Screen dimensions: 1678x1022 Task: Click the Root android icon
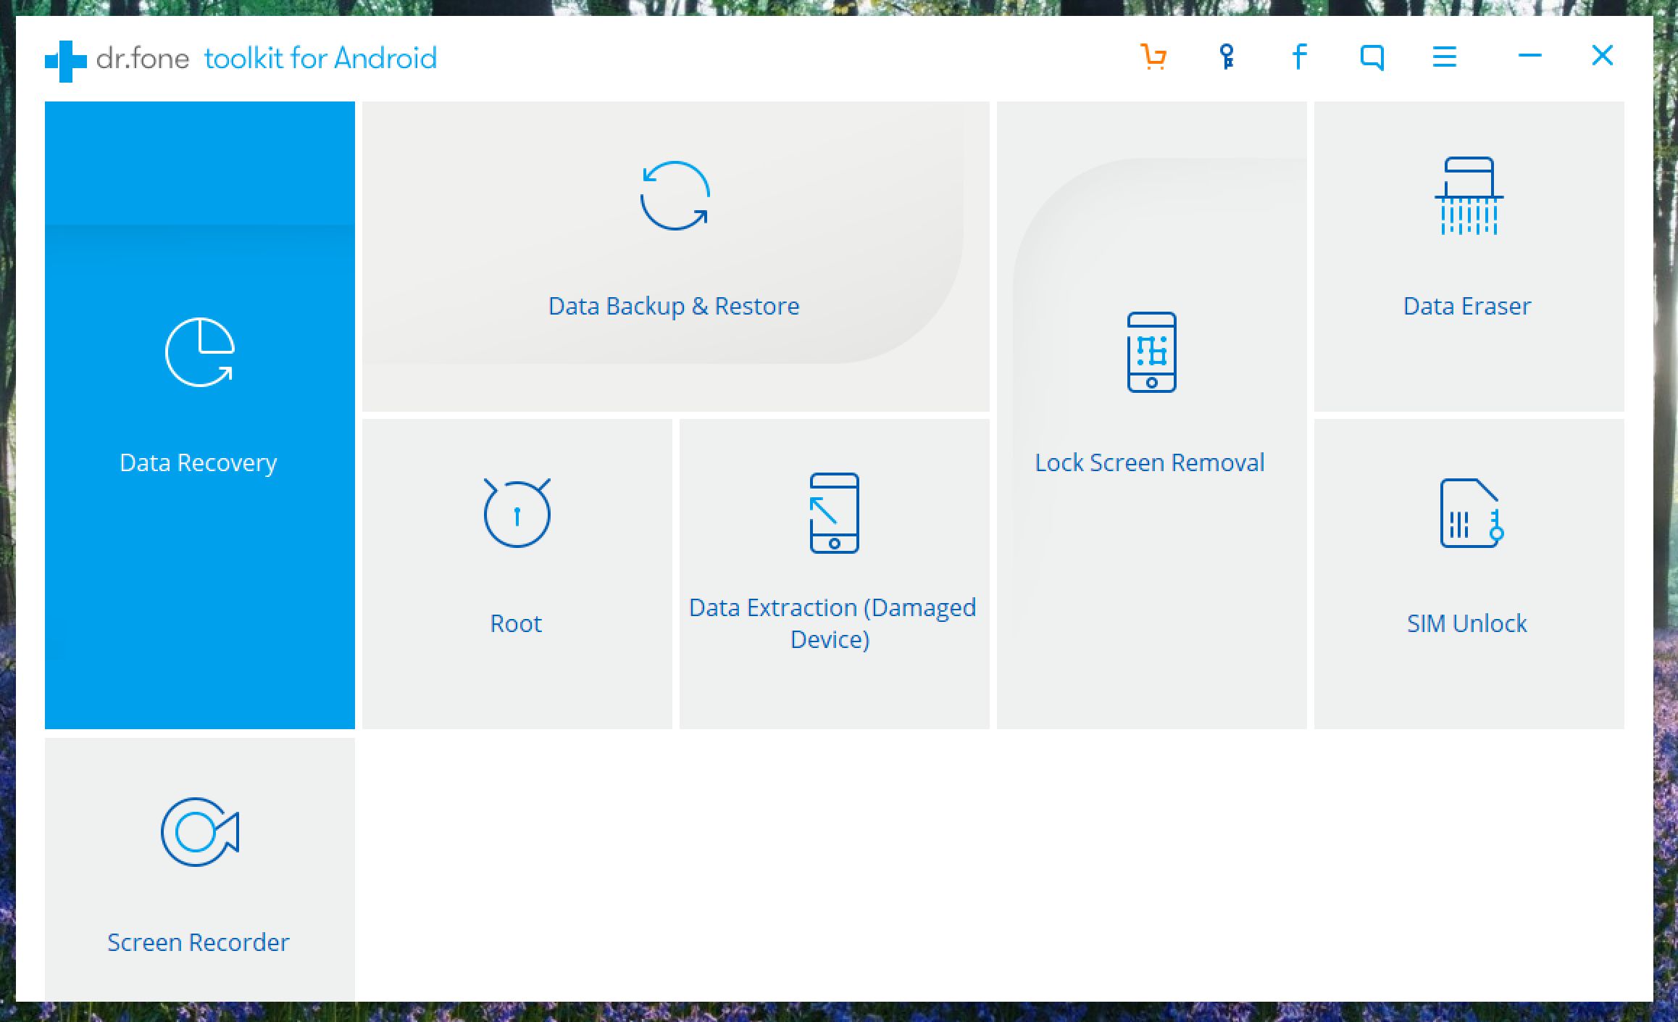[517, 512]
